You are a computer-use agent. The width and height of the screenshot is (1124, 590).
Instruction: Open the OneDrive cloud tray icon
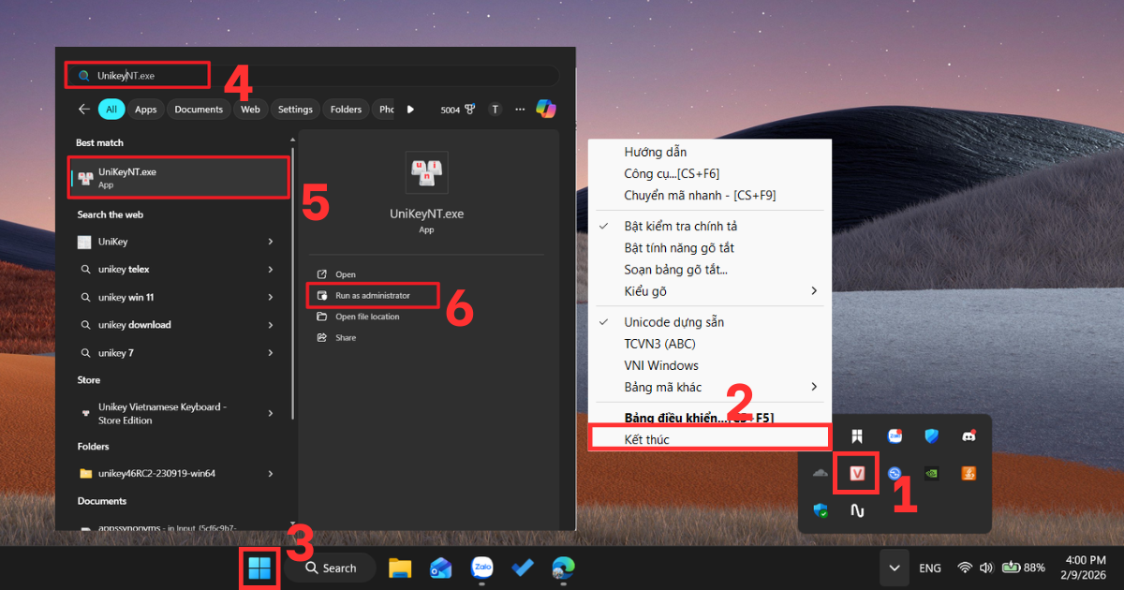pyautogui.click(x=821, y=473)
